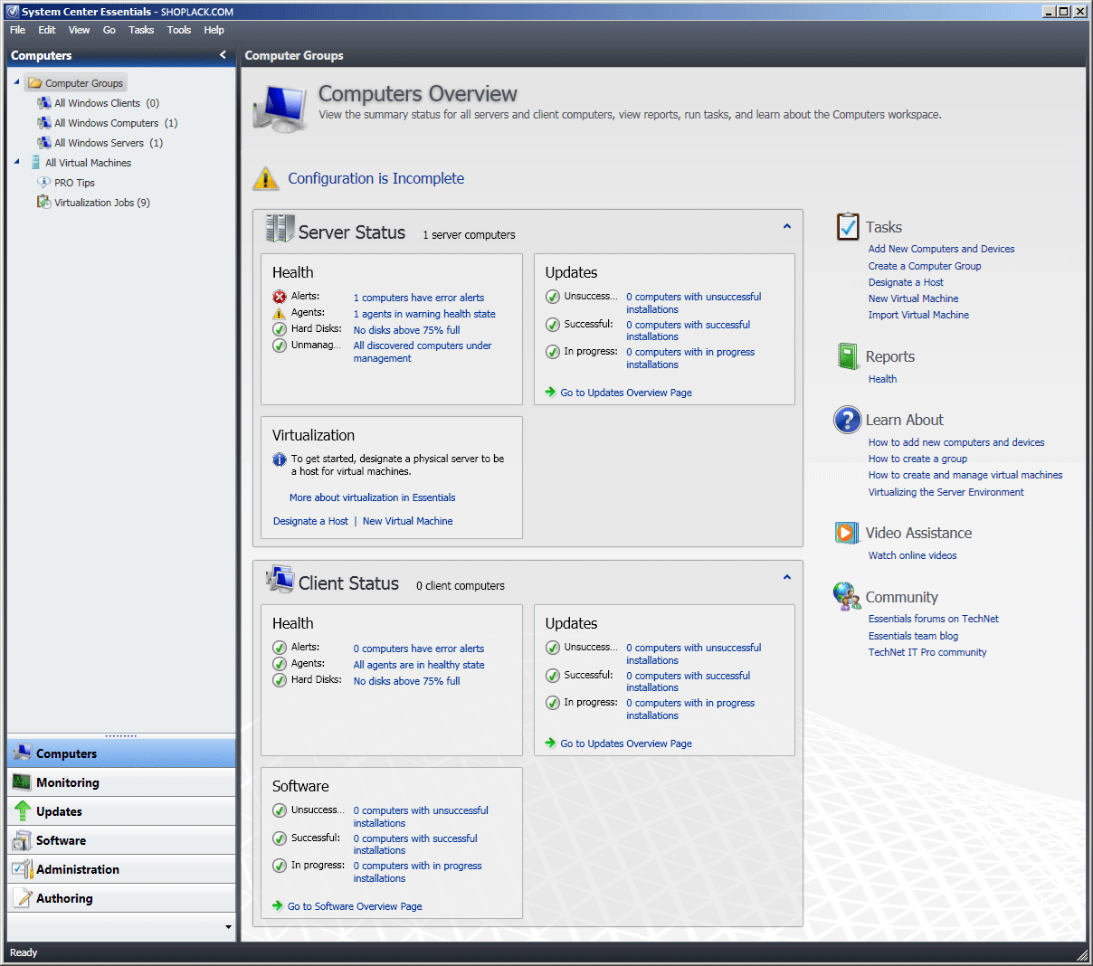Click New Virtual Machine in Virtualization box
Viewport: 1093px width, 966px height.
tap(408, 521)
